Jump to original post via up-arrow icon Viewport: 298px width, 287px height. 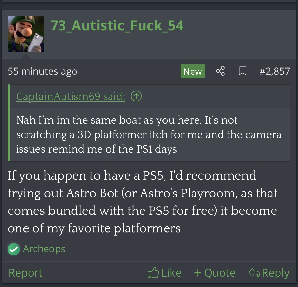click(136, 96)
